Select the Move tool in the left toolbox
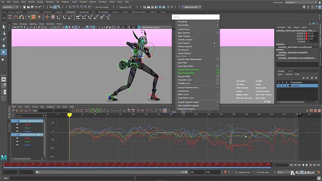Viewport: 322px width, 181px height. pos(4,46)
